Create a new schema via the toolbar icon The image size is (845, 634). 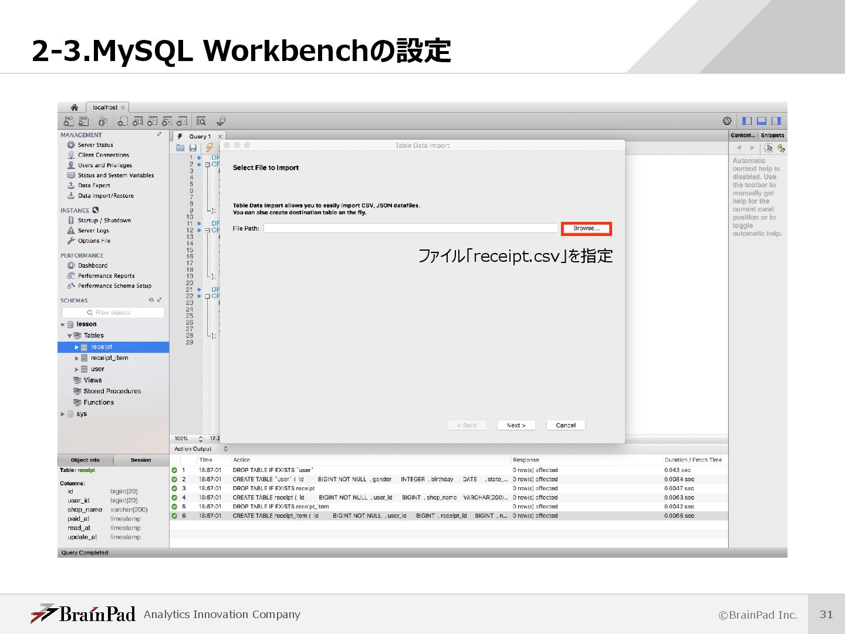pos(123,122)
